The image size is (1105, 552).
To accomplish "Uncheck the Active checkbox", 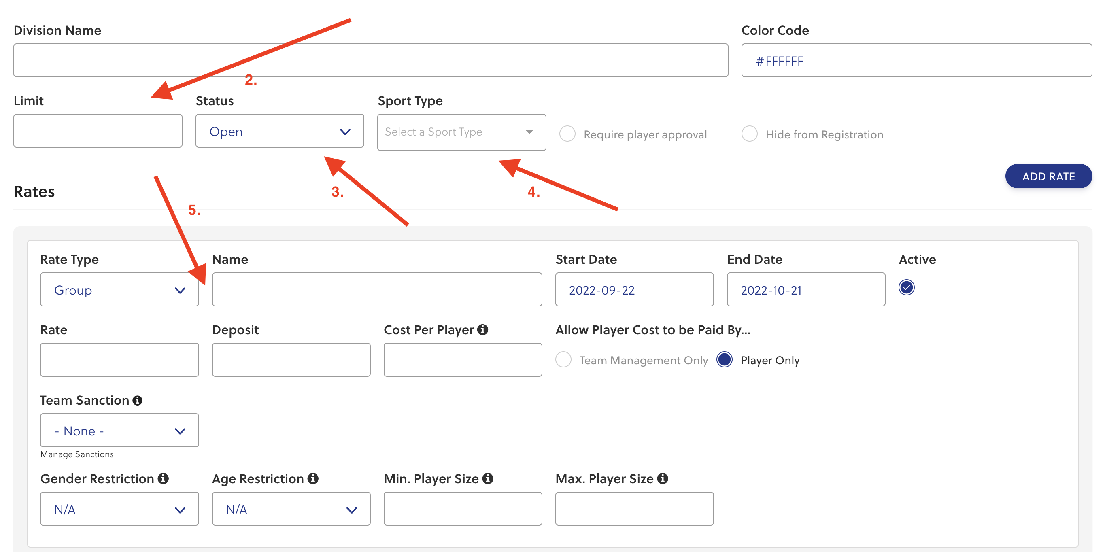I will [x=906, y=287].
